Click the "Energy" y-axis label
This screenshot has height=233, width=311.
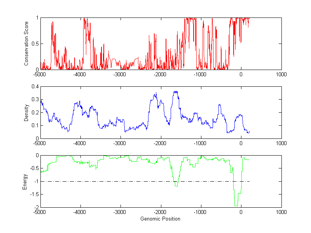(25, 181)
